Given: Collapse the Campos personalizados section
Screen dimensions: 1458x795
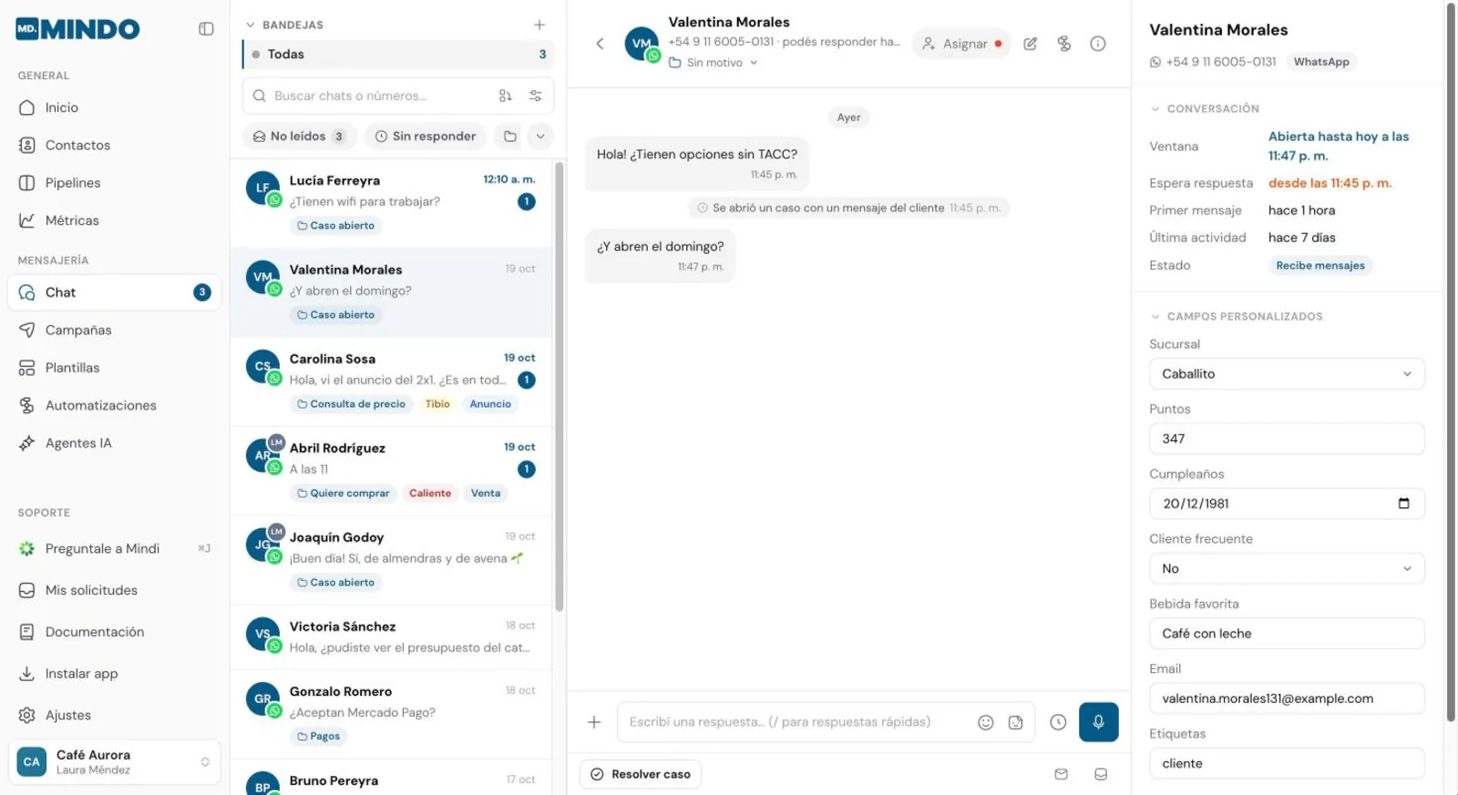Looking at the screenshot, I should tap(1237, 317).
